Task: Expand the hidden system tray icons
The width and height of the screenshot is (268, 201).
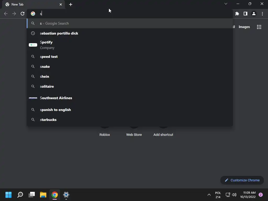Action: 209,195
